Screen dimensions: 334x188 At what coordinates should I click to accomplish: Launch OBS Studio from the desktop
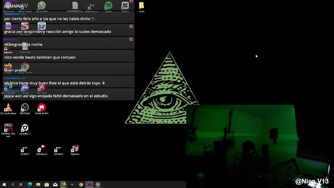click(25, 109)
